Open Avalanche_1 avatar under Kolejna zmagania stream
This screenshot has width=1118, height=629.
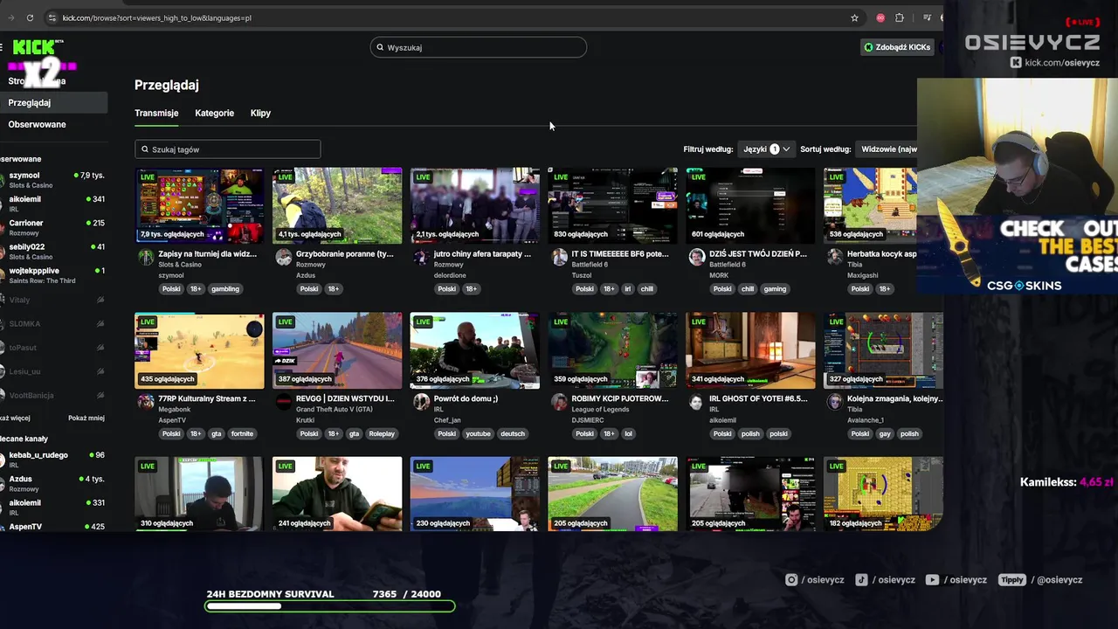pyautogui.click(x=834, y=402)
